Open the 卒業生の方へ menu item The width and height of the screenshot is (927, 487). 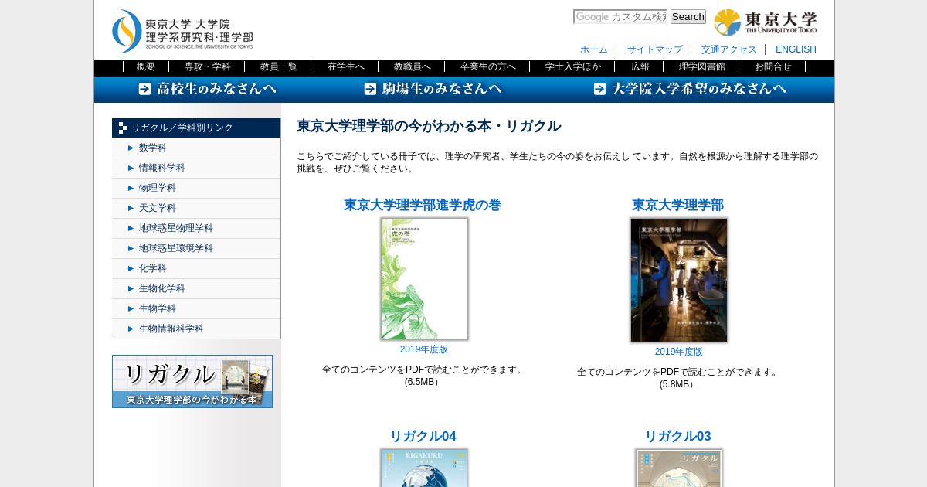pyautogui.click(x=488, y=66)
